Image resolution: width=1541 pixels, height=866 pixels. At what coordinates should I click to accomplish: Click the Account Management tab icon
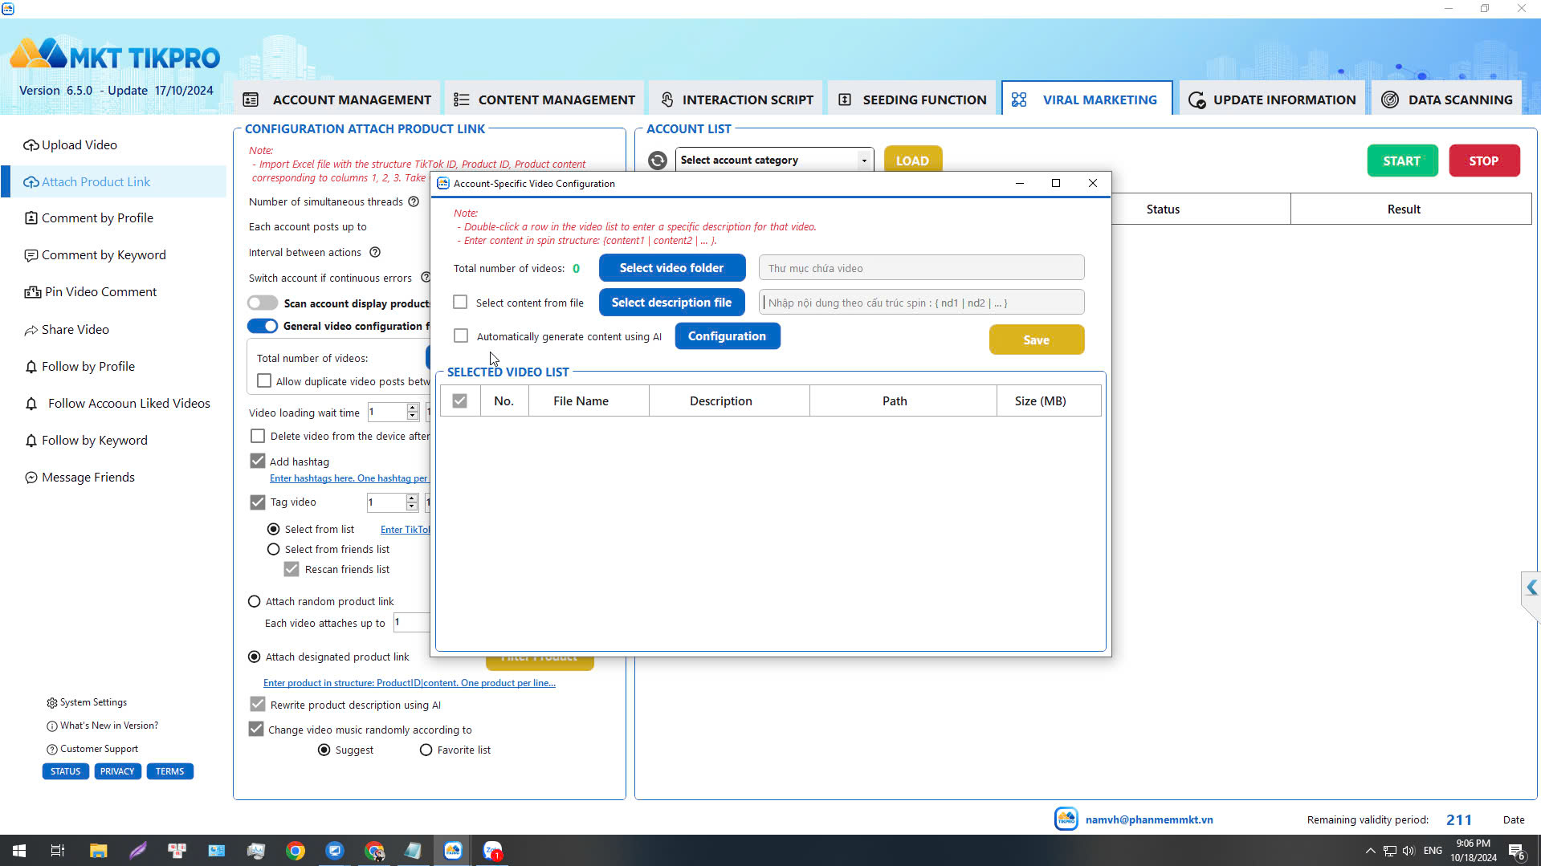251,100
